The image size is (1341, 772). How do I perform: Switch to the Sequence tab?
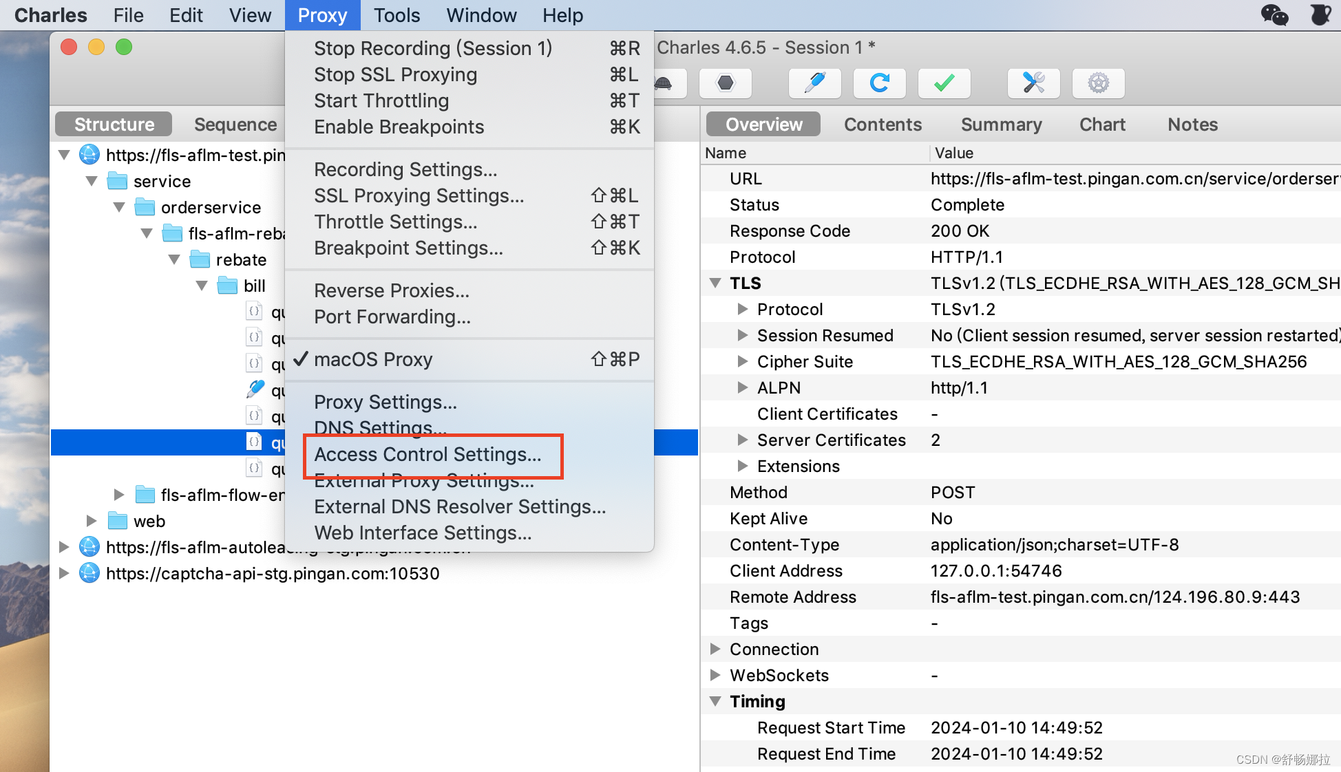tap(235, 125)
